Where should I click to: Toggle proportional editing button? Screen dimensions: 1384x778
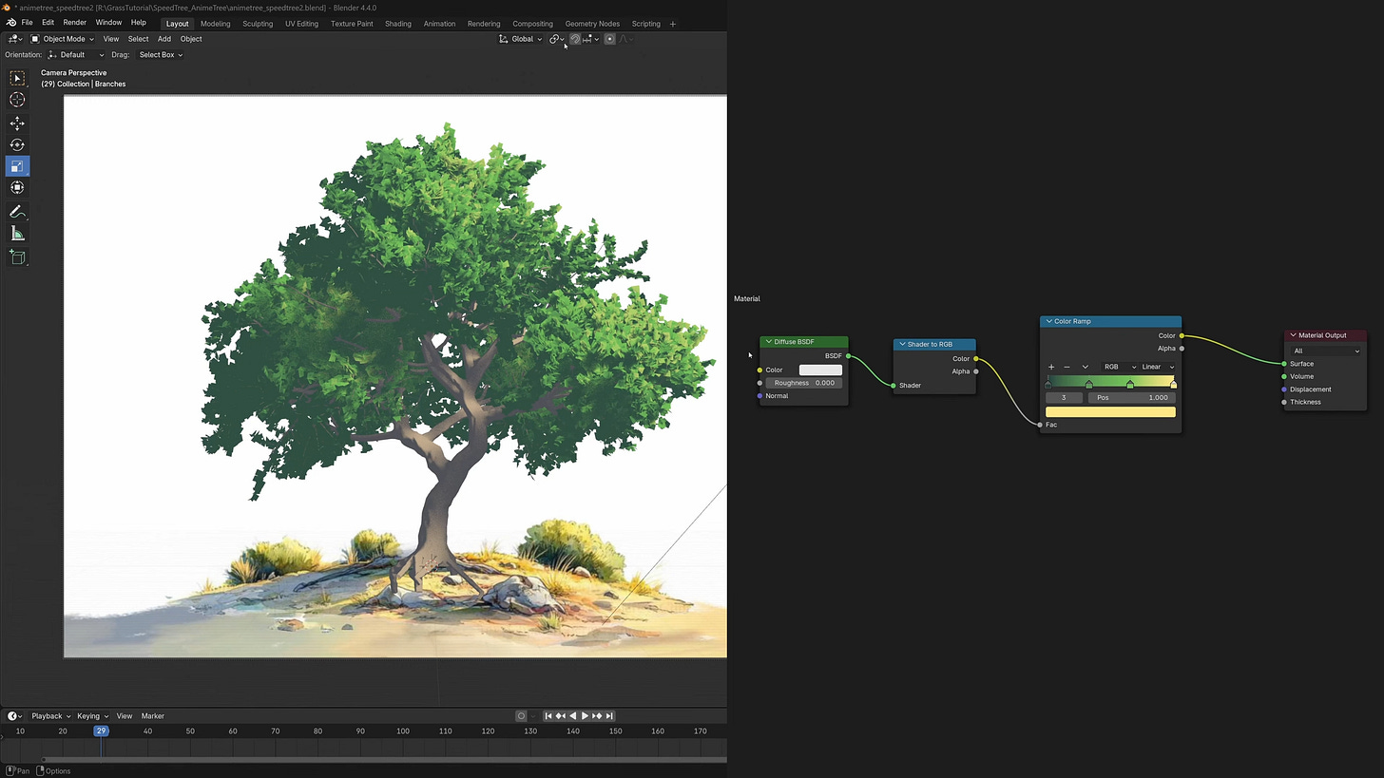pos(609,39)
